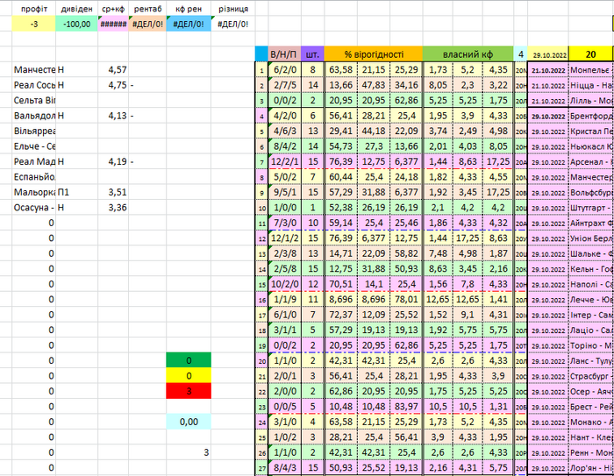This screenshot has height=476, width=614.
Task: Select the 'Сельта Віг' cell
Action: (34, 100)
